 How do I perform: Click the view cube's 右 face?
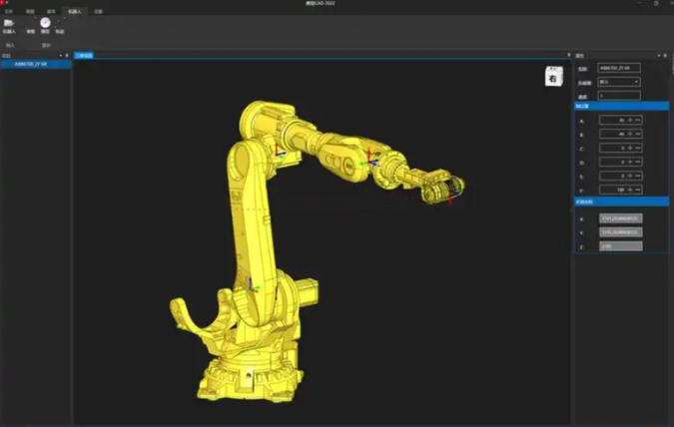[552, 77]
